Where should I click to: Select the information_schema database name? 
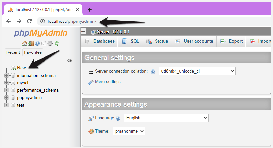[x=36, y=75]
